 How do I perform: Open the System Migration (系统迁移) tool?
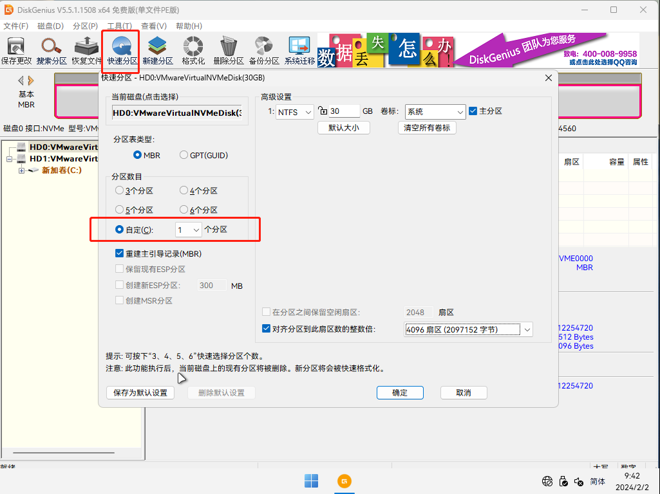[x=299, y=50]
